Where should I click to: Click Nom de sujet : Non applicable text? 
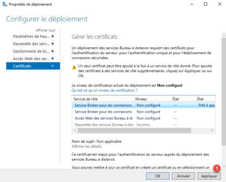96,142
